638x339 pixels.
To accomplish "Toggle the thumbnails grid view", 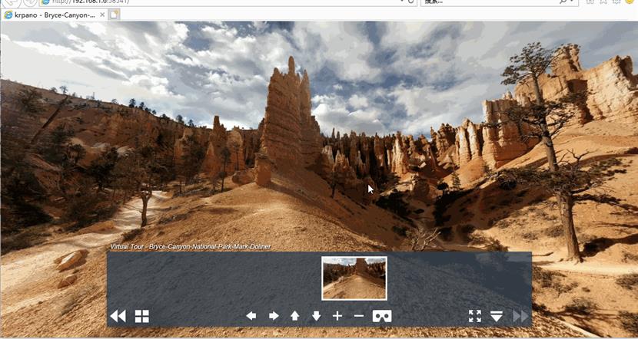I will pos(142,316).
